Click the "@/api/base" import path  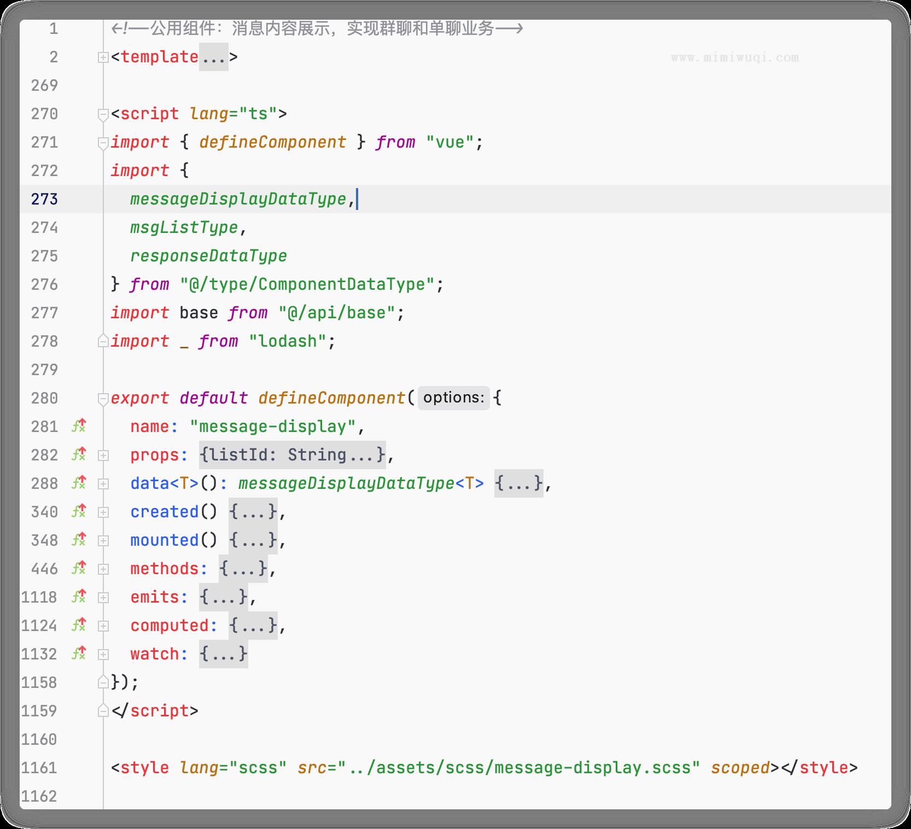(x=337, y=313)
